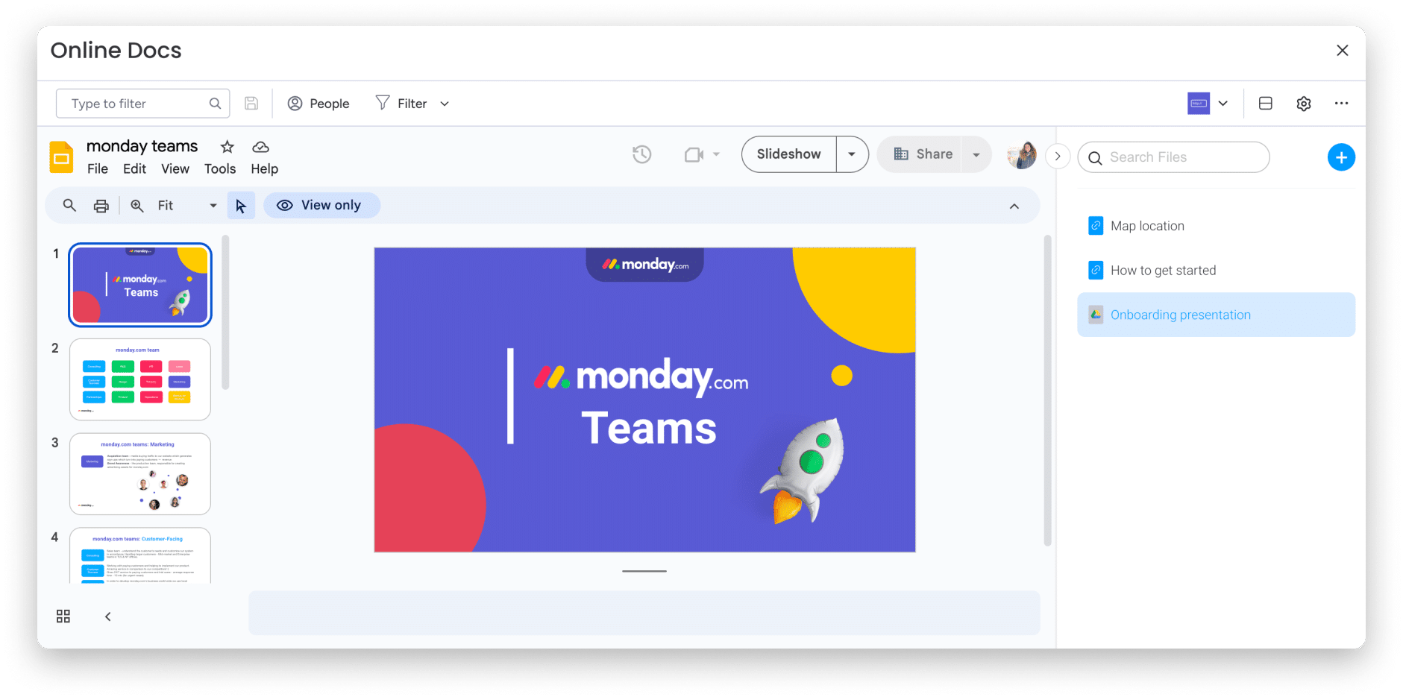Click the purple view mode icon

tap(1199, 104)
